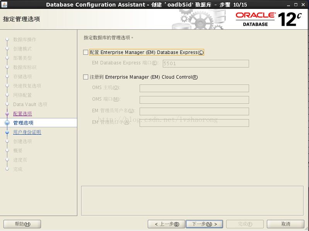
Task: Click the blue bullet beside 用户身份证明
Action: tap(7, 132)
